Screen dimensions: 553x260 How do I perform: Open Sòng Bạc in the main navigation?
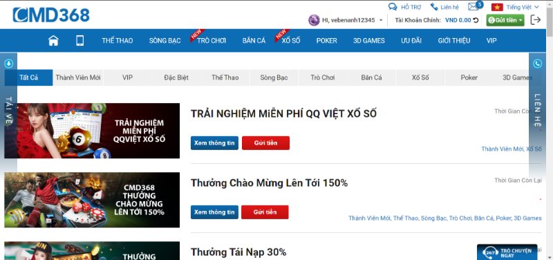point(165,41)
